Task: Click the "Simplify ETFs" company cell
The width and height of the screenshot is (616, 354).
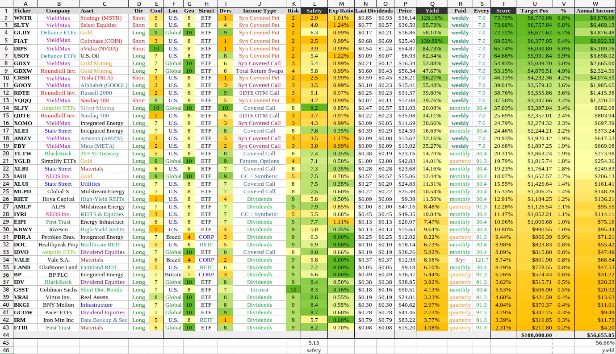Action: [x=59, y=161]
